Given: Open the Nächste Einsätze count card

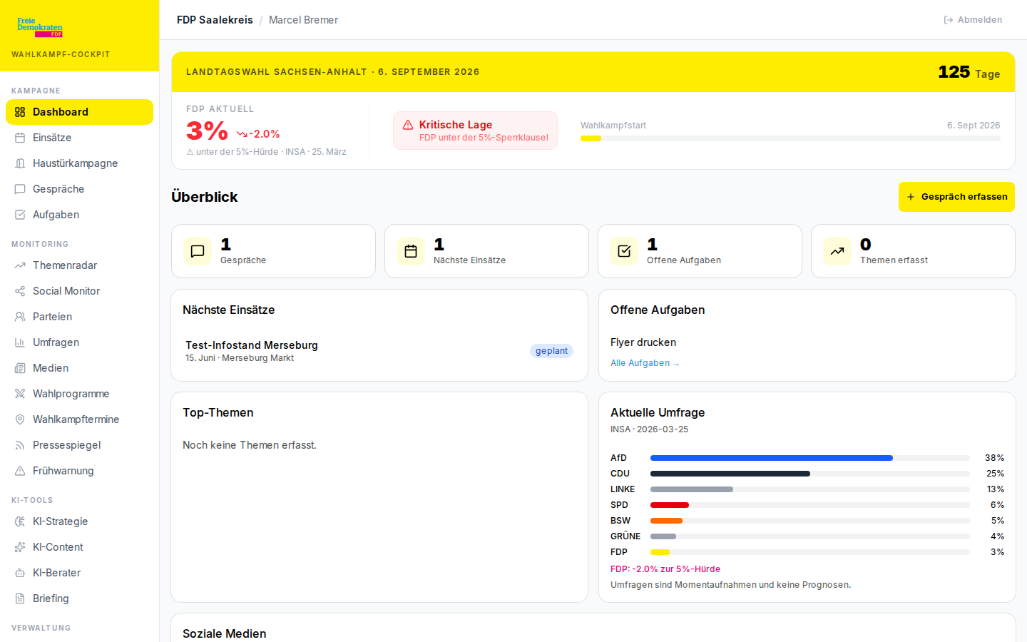Looking at the screenshot, I should click(x=486, y=251).
